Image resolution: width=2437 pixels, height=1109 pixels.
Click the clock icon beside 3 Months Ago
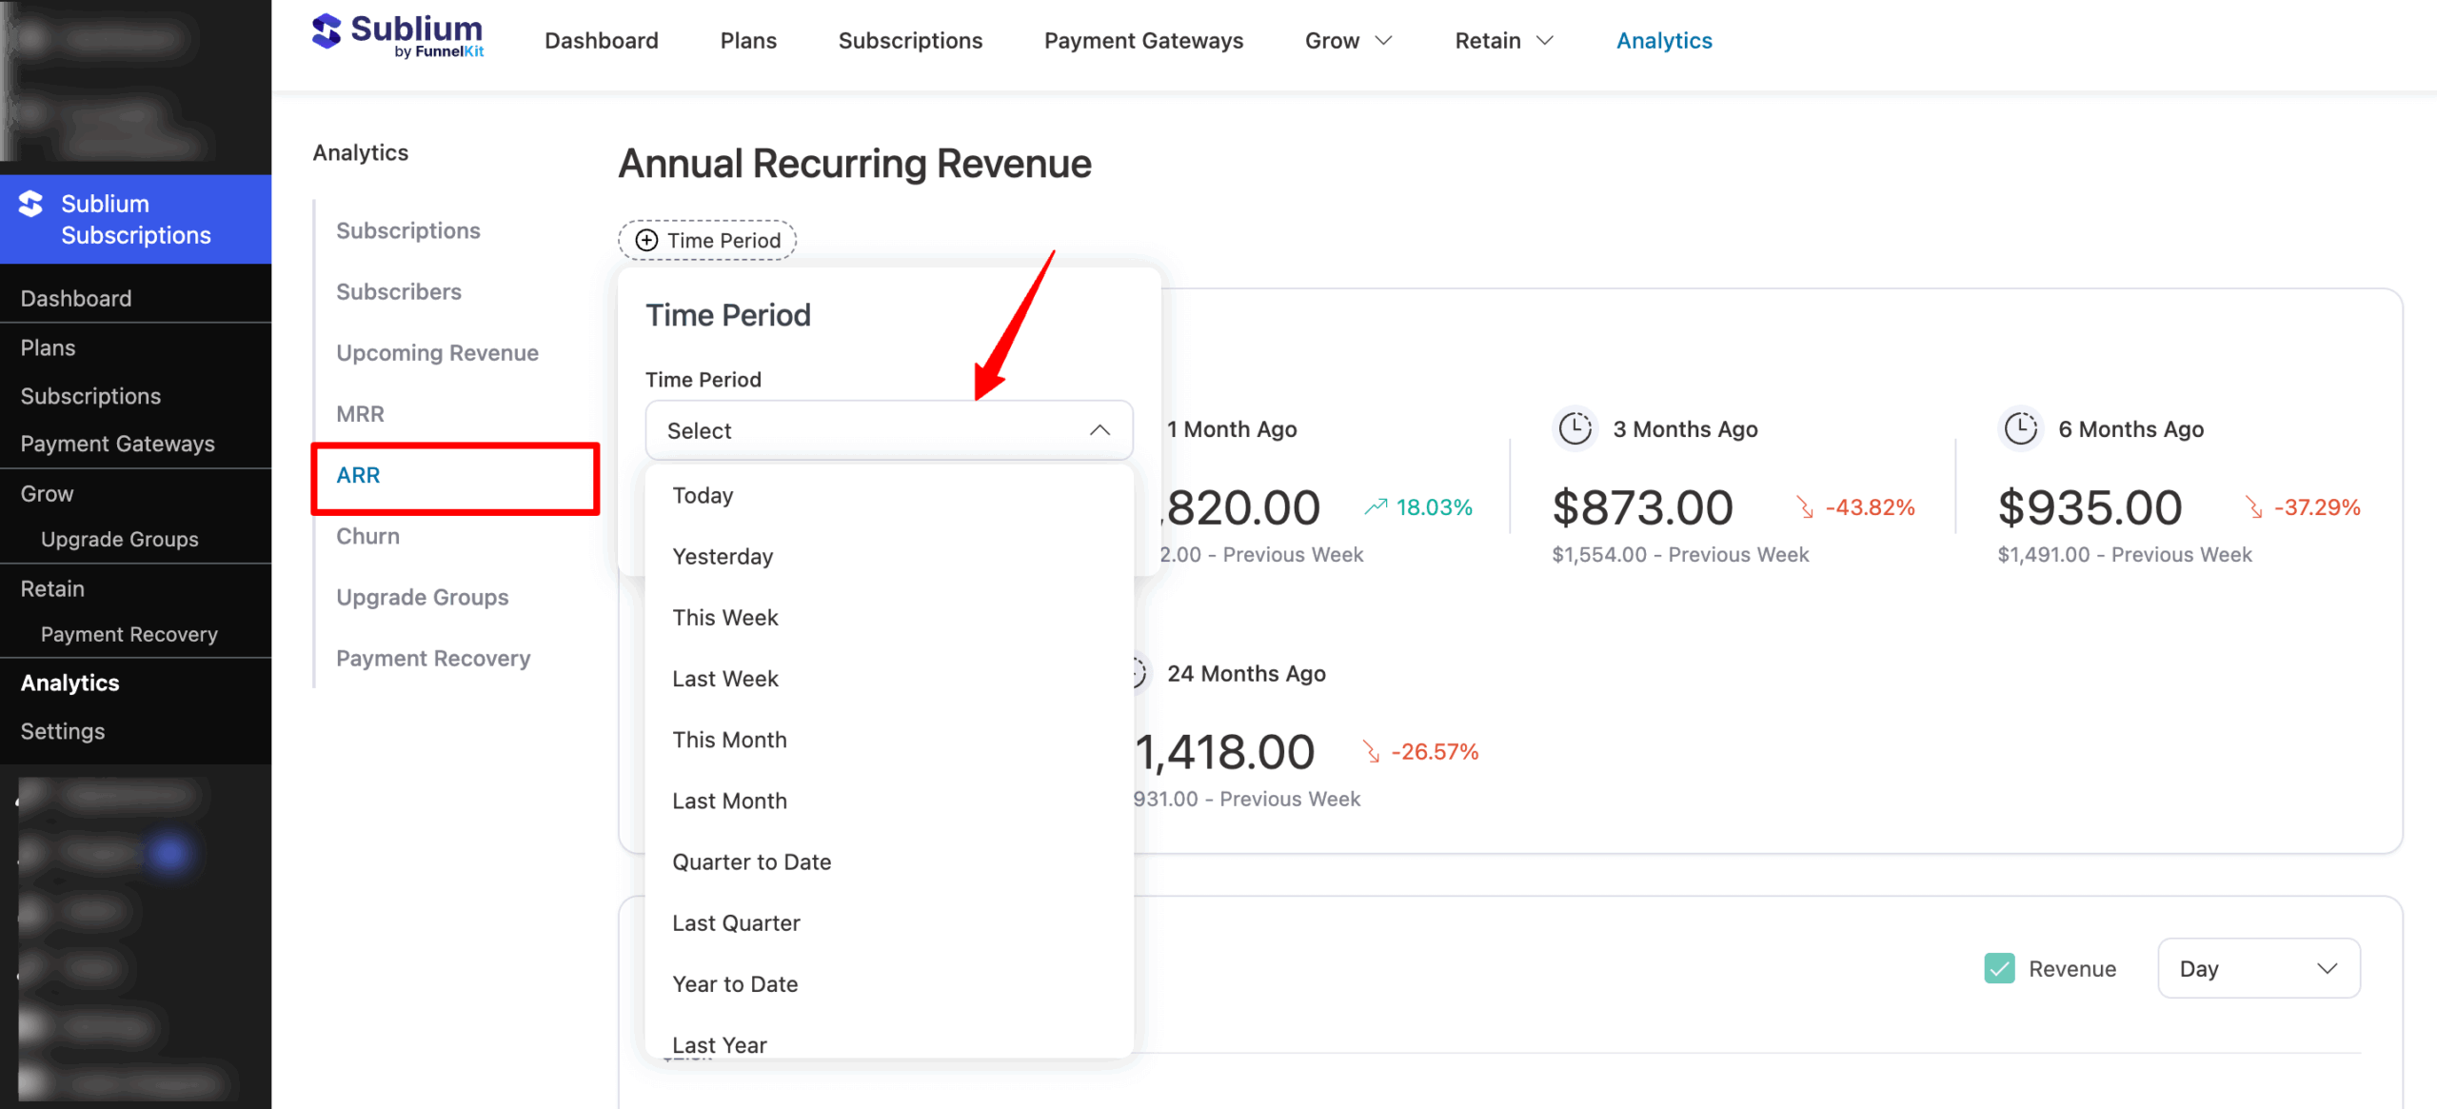tap(1575, 428)
